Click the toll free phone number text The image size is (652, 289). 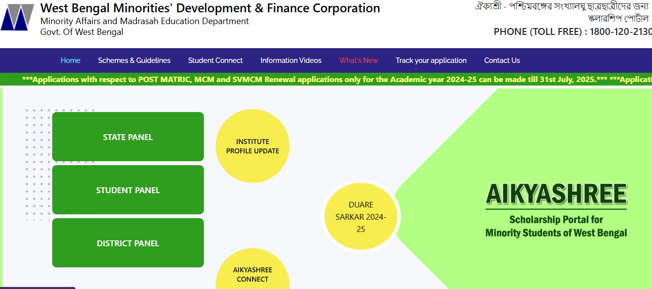[x=573, y=31]
